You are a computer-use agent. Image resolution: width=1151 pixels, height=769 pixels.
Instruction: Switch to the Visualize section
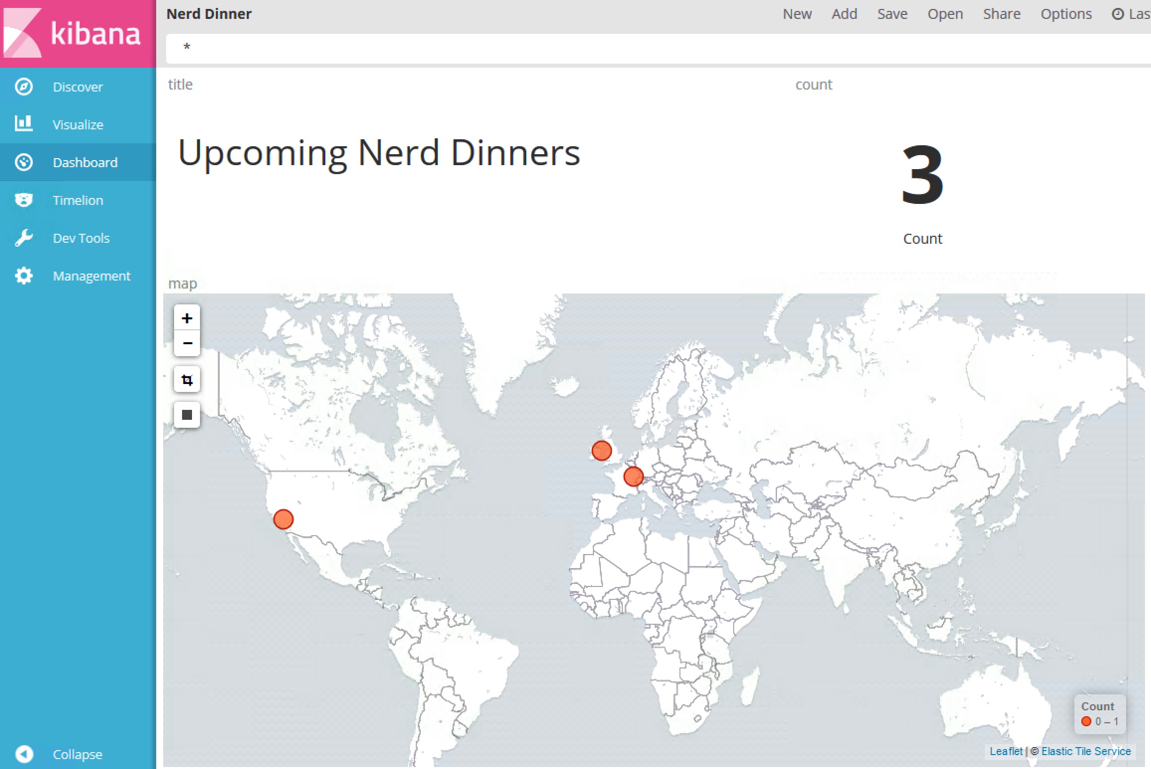pos(78,124)
